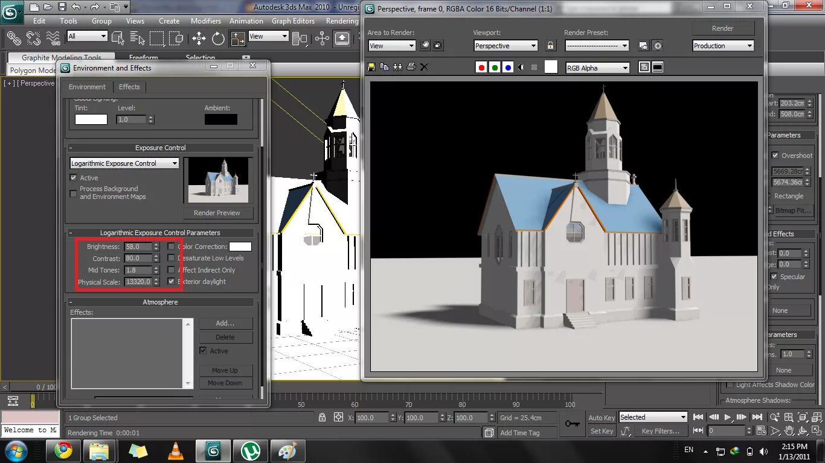The width and height of the screenshot is (825, 463).
Task: Click the Toggle UI Overlays icon
Action: click(644, 68)
